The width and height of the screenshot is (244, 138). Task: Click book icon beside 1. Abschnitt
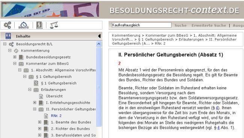tap(26, 70)
